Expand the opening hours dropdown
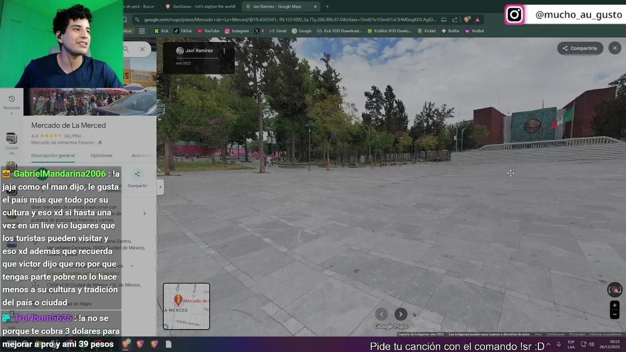The height and width of the screenshot is (352, 626). (132, 266)
